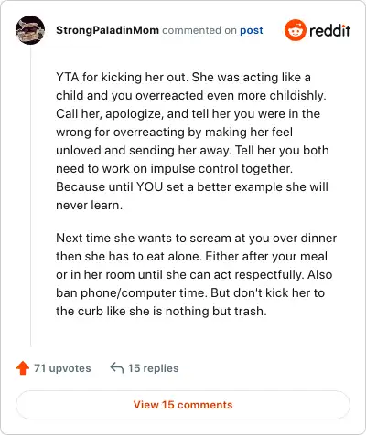Collapse the thread using the vertical line
This screenshot has width=366, height=435.
(30, 196)
